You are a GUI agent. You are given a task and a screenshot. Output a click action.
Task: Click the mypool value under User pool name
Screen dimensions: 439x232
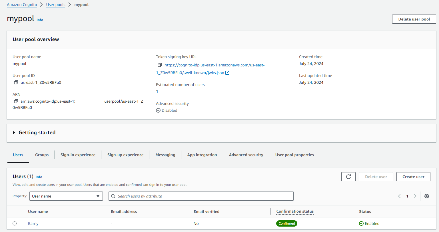click(x=19, y=64)
